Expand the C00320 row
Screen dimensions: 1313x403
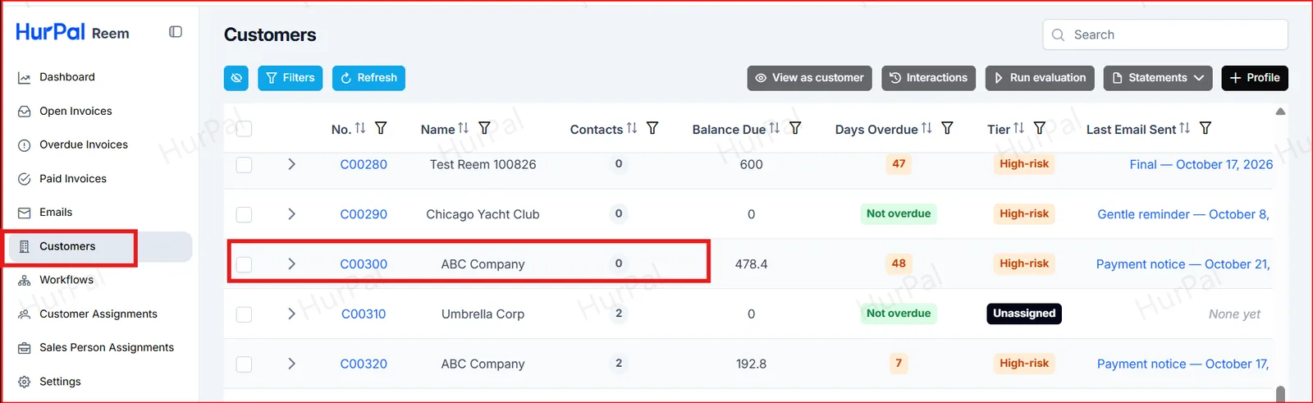291,364
